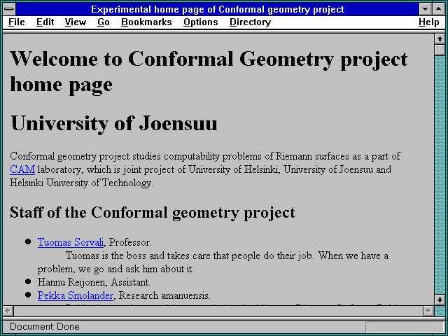Click the window title bar text

pos(218,9)
